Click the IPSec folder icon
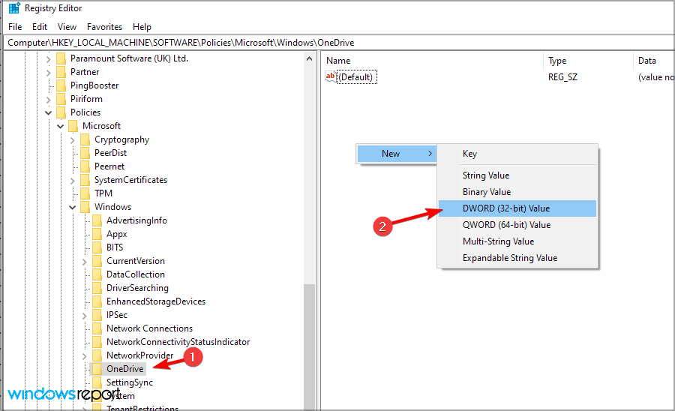Screen dimensions: 675x411 [97, 314]
